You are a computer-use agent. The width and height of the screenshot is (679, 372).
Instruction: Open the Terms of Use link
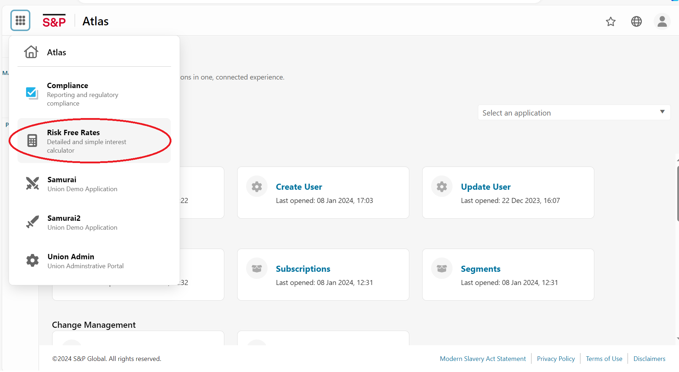(604, 359)
